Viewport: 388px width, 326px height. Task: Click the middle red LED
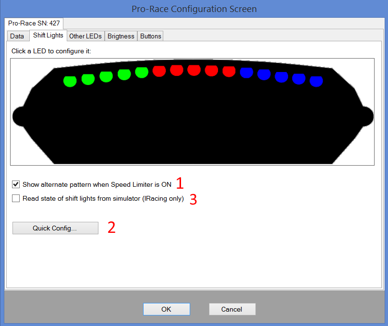(x=194, y=70)
